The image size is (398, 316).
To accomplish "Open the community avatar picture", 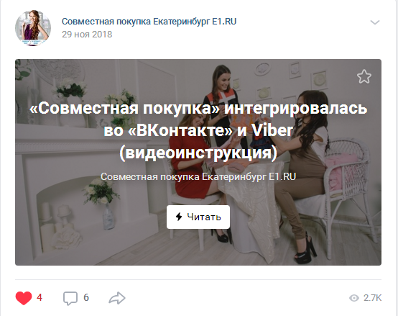I will [33, 28].
